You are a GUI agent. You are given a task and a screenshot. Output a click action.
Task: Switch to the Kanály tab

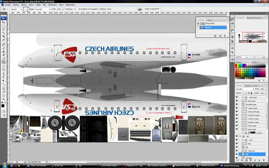pyautogui.click(x=247, y=86)
